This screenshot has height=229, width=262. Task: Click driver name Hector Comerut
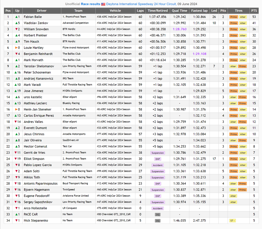pos(35,146)
